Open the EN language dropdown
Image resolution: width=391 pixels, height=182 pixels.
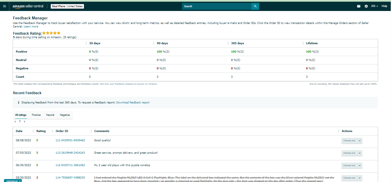375,6
